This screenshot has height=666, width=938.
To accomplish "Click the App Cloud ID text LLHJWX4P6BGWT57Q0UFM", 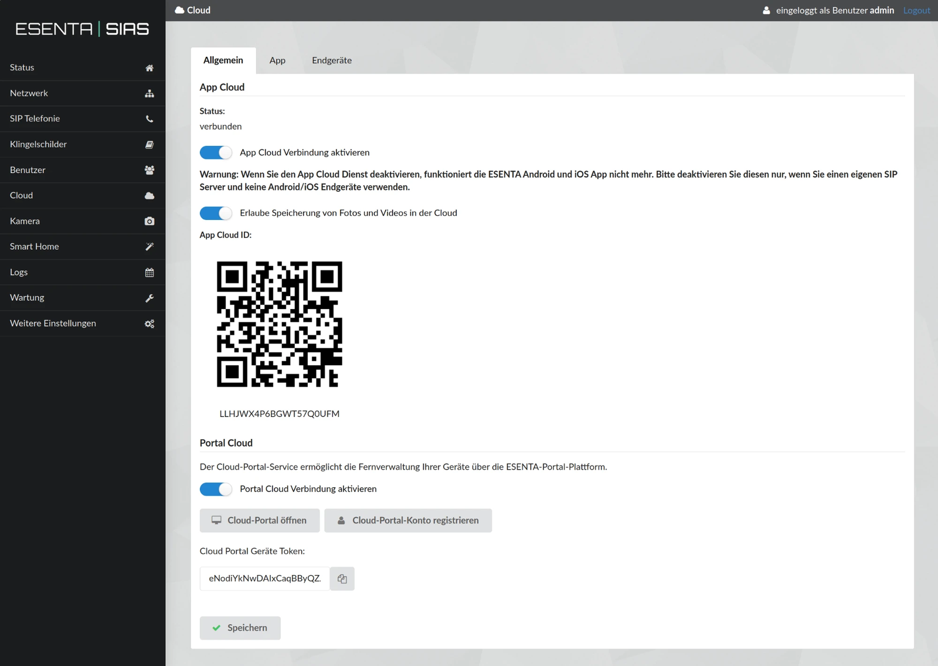I will (280, 414).
